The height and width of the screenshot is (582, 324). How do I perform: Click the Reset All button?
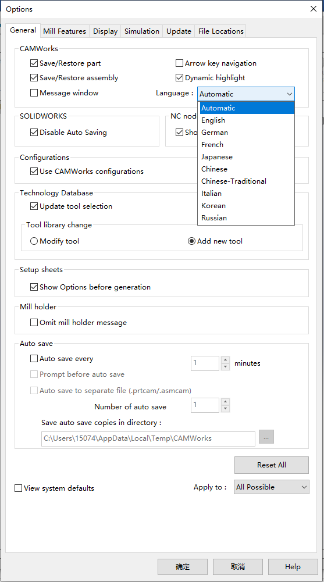(272, 465)
